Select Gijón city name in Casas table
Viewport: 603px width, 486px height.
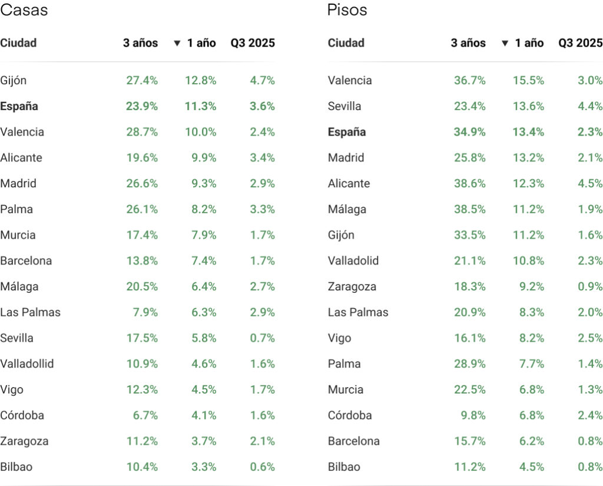14,80
